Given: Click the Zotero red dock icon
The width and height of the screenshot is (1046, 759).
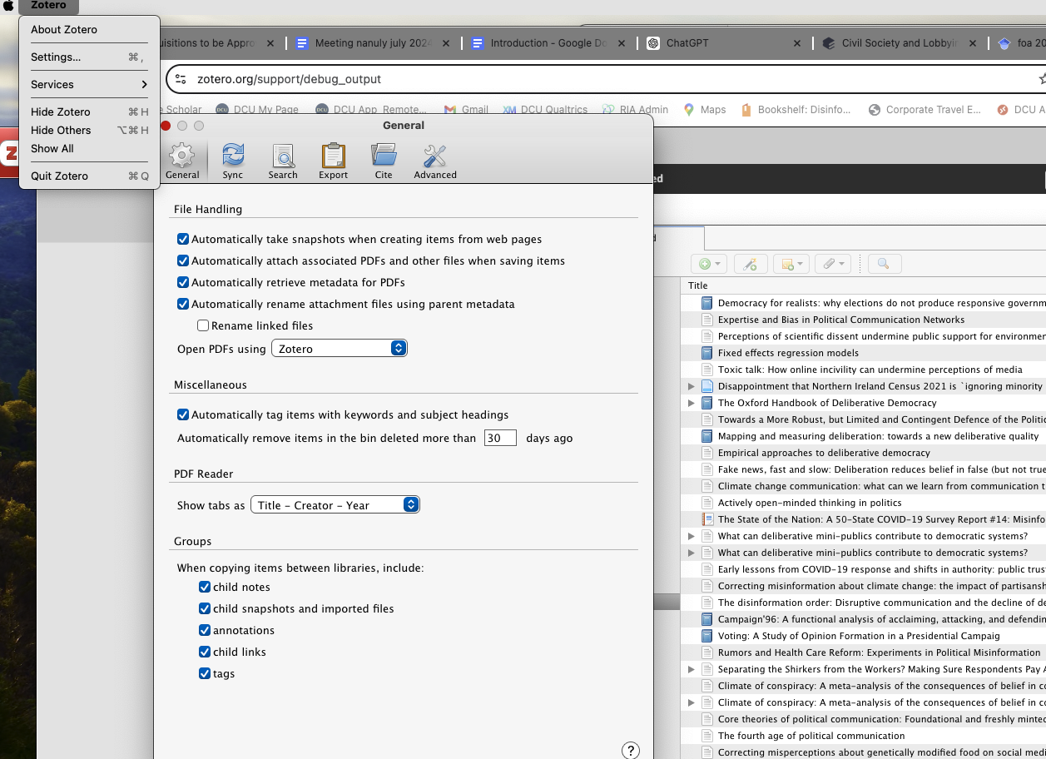Looking at the screenshot, I should coord(9,152).
